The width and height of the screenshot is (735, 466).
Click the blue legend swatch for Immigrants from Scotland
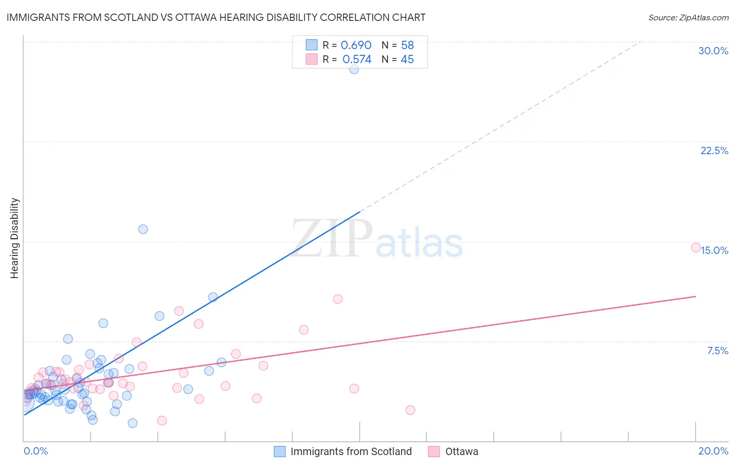[280, 451]
